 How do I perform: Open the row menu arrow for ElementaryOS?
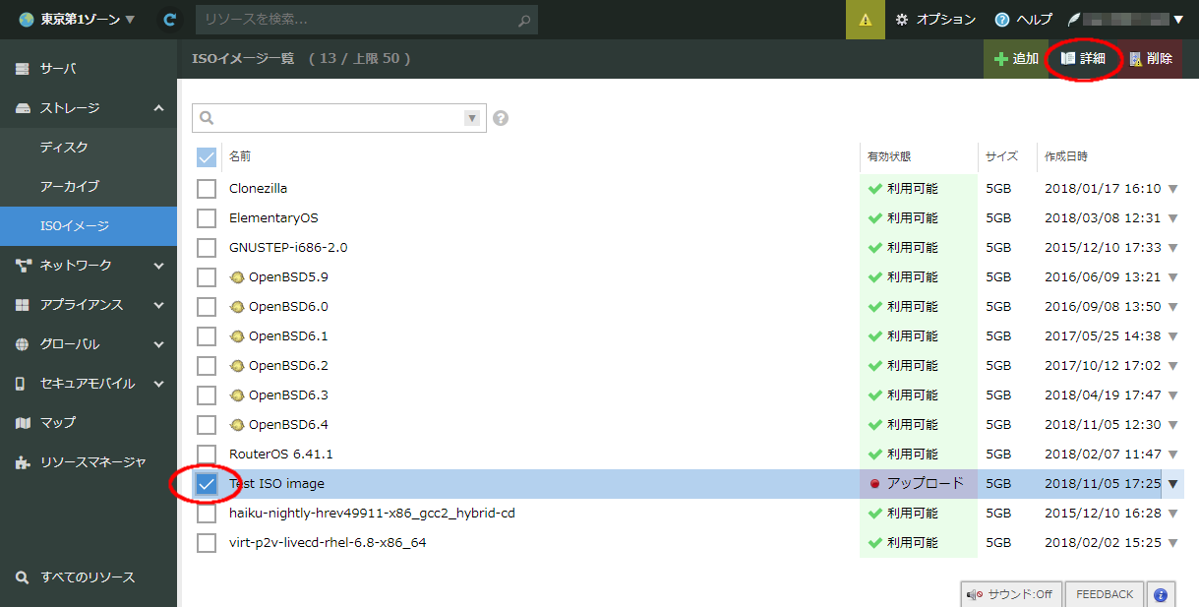tap(1172, 218)
